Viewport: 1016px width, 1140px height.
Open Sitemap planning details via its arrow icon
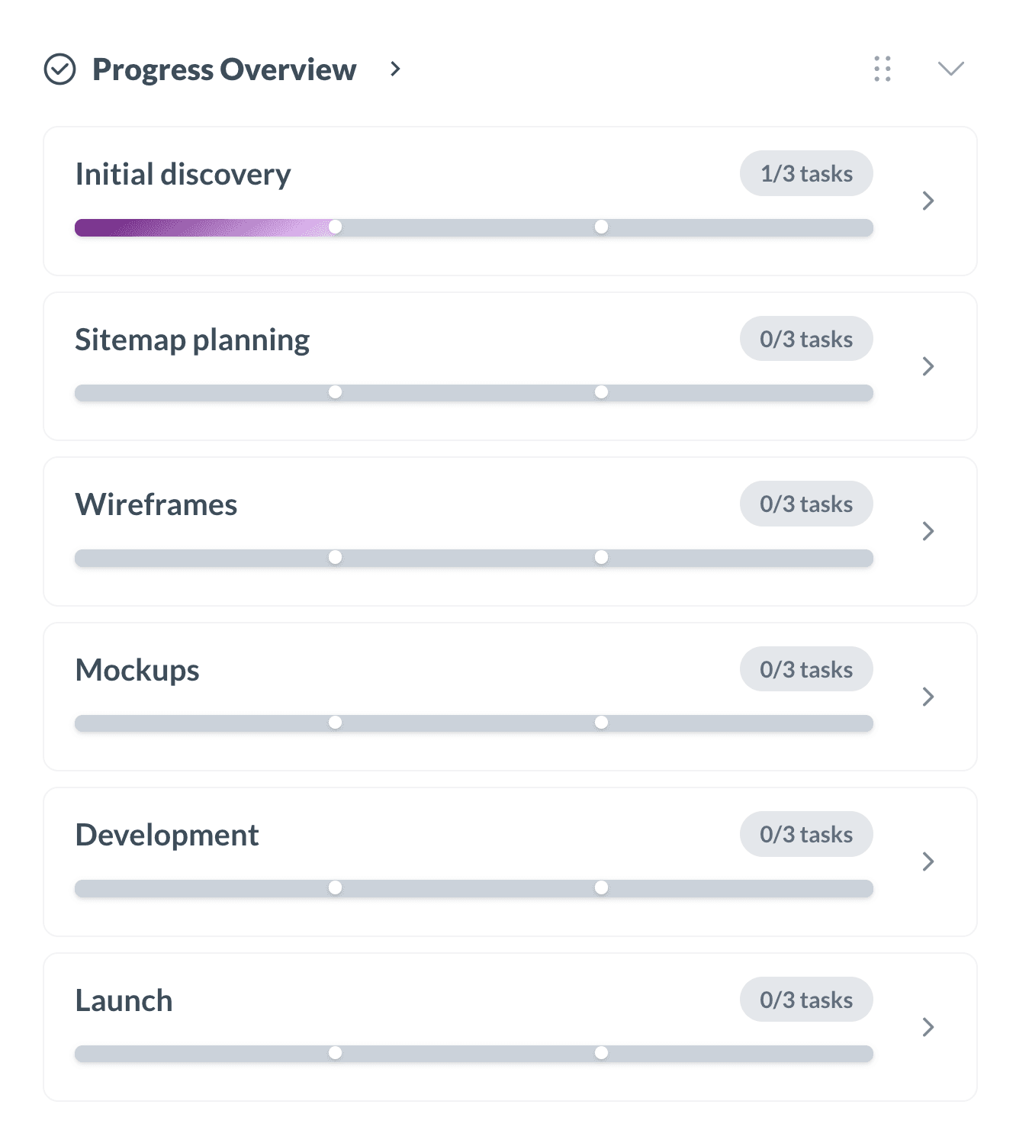click(x=928, y=366)
